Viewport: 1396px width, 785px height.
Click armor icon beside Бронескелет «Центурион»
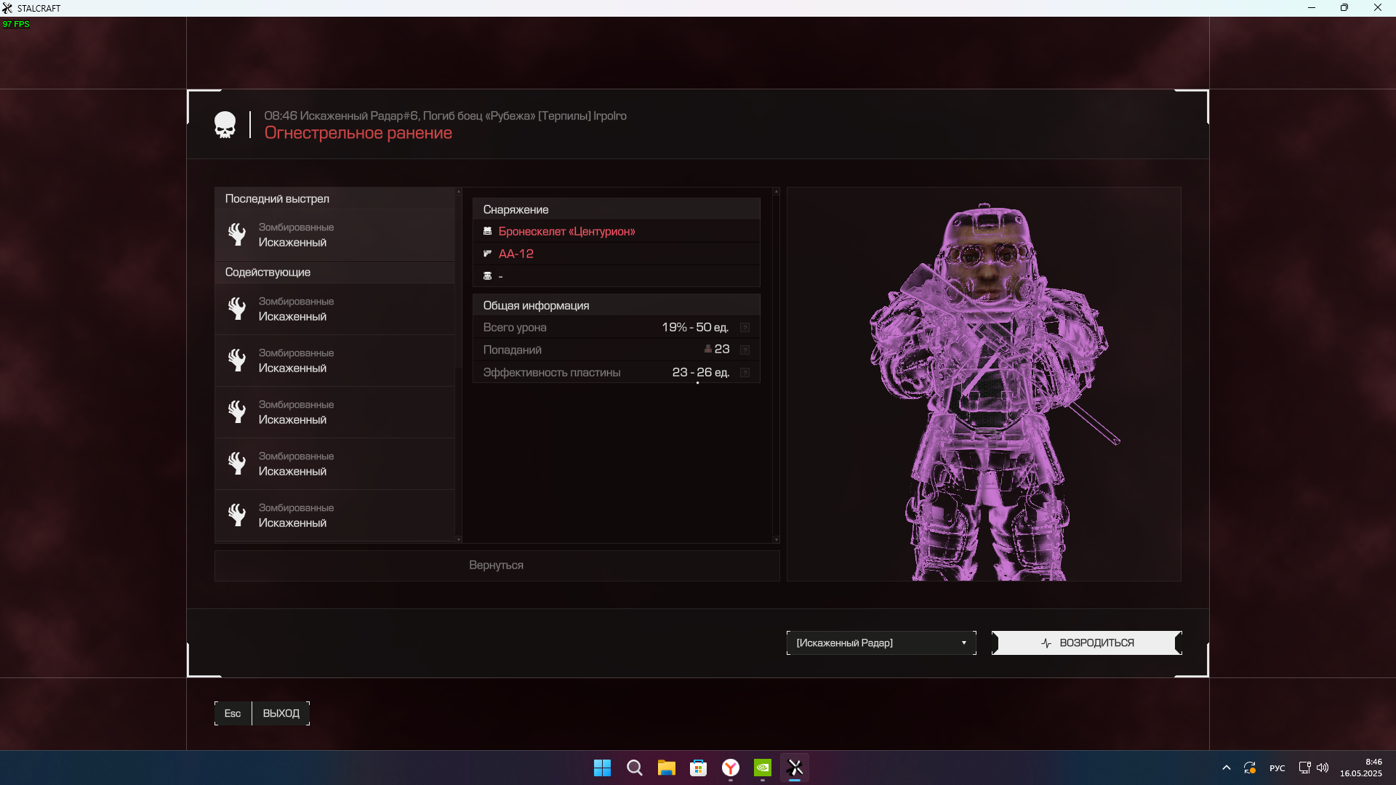point(487,231)
